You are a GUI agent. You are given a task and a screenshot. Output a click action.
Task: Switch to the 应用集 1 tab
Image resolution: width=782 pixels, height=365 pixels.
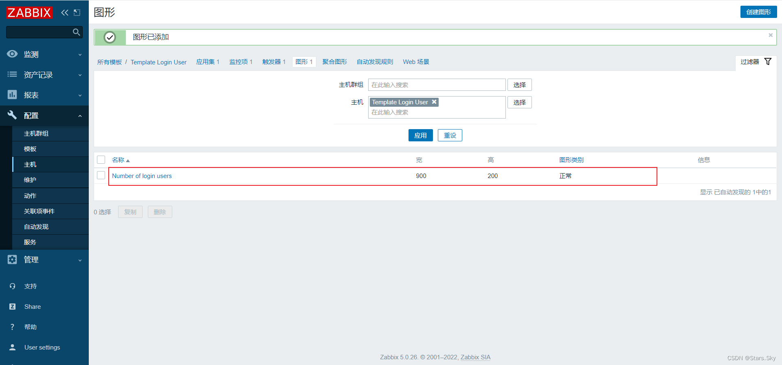click(x=208, y=62)
